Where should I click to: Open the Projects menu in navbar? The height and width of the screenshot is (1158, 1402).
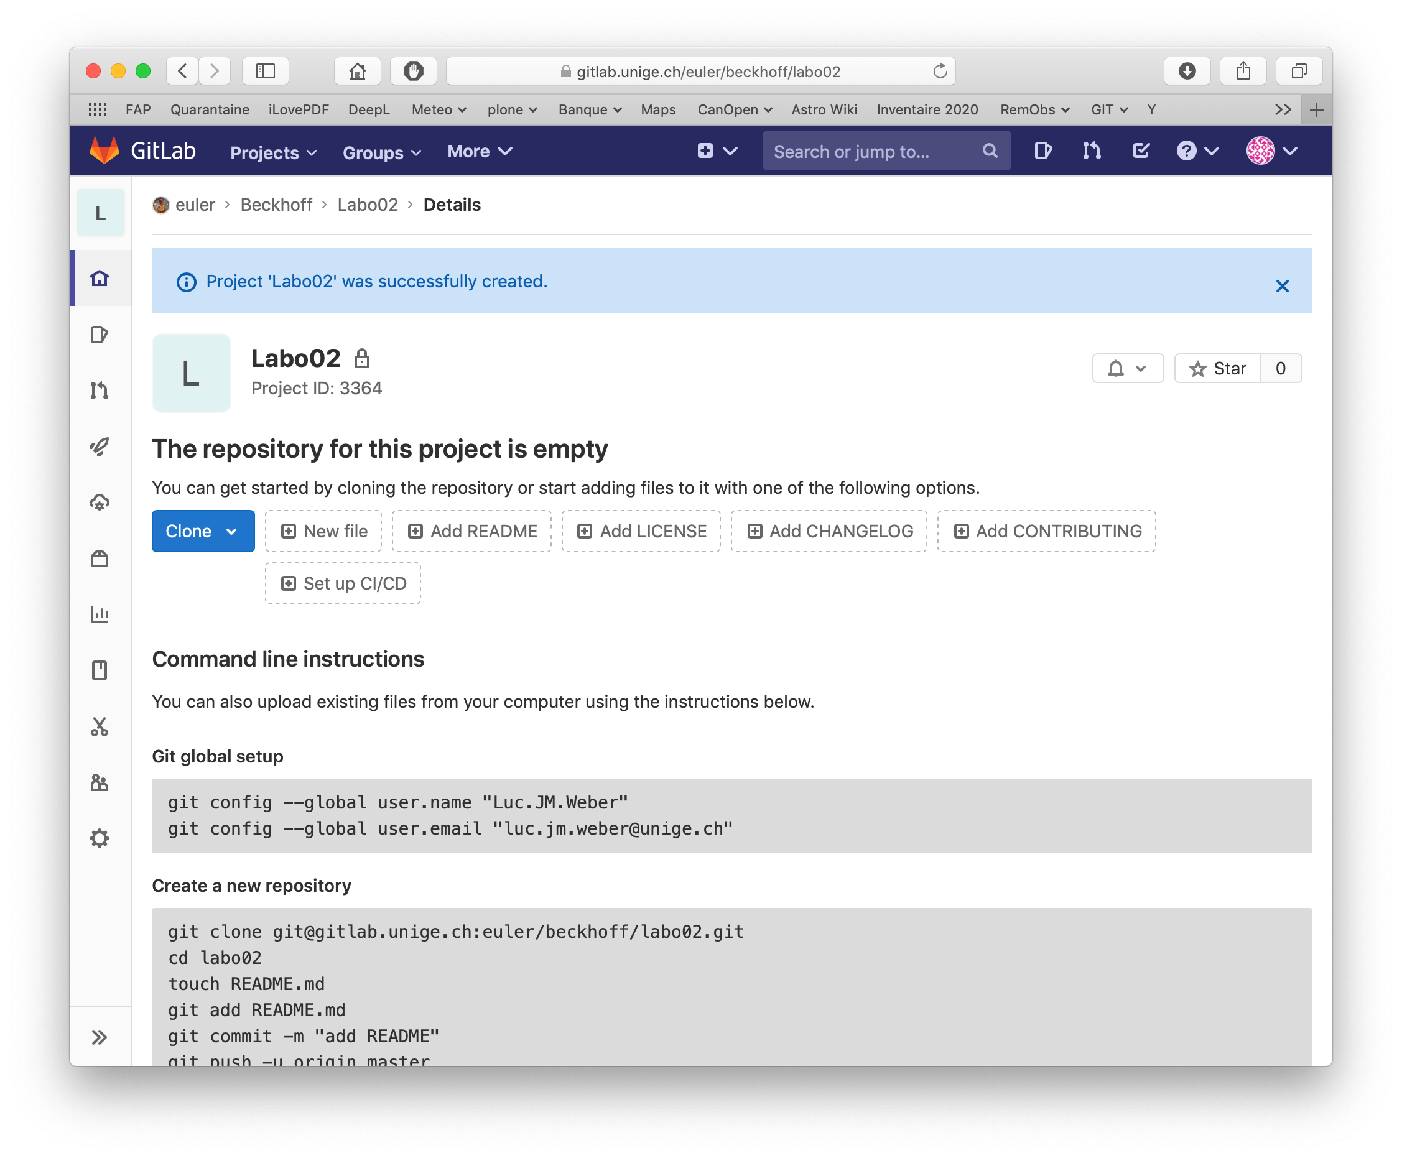(274, 152)
